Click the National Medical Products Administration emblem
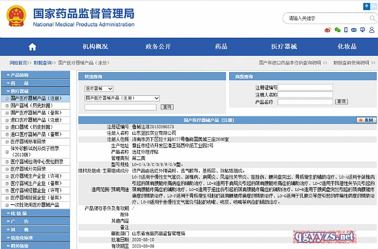Viewport: 378px width, 249px height. 17,17
